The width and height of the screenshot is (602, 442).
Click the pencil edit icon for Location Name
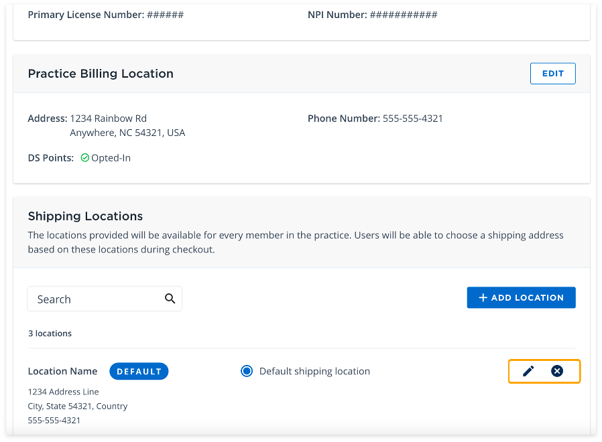pyautogui.click(x=528, y=371)
